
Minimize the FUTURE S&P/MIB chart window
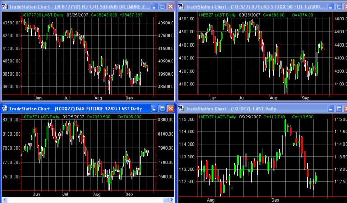click(154, 7)
